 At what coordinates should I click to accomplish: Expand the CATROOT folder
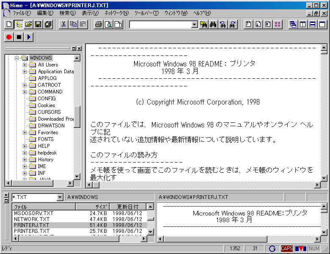point(25,85)
